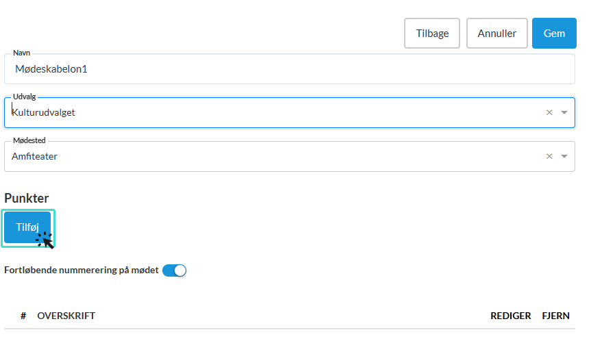Click the OVERSKRIFT column header
The height and width of the screenshot is (341, 591).
[66, 316]
